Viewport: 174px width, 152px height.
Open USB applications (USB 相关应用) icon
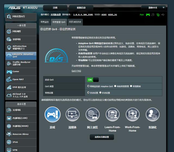[9, 87]
